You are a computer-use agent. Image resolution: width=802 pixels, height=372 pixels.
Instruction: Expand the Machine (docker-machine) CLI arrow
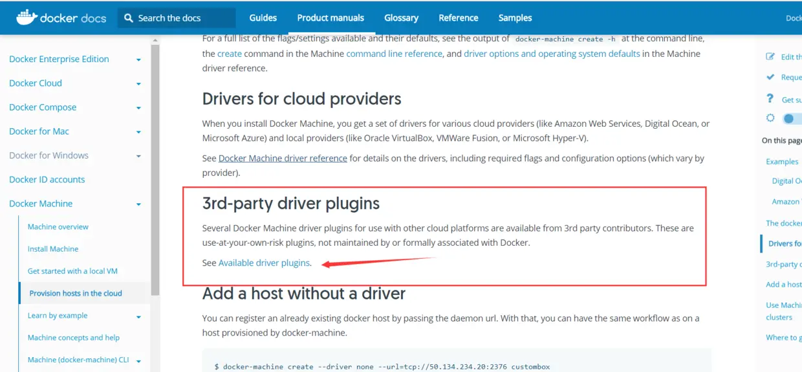(x=138, y=361)
